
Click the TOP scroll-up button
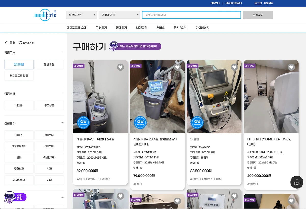297,182
